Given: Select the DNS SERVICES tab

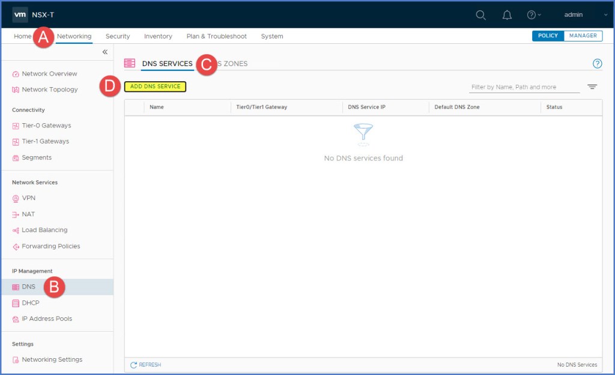Looking at the screenshot, I should pyautogui.click(x=167, y=64).
